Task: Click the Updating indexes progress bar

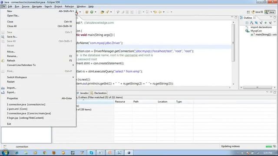Action: tap(269, 146)
